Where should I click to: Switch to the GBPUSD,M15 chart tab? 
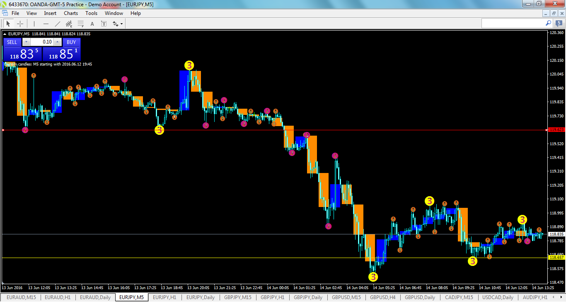[x=346, y=297]
